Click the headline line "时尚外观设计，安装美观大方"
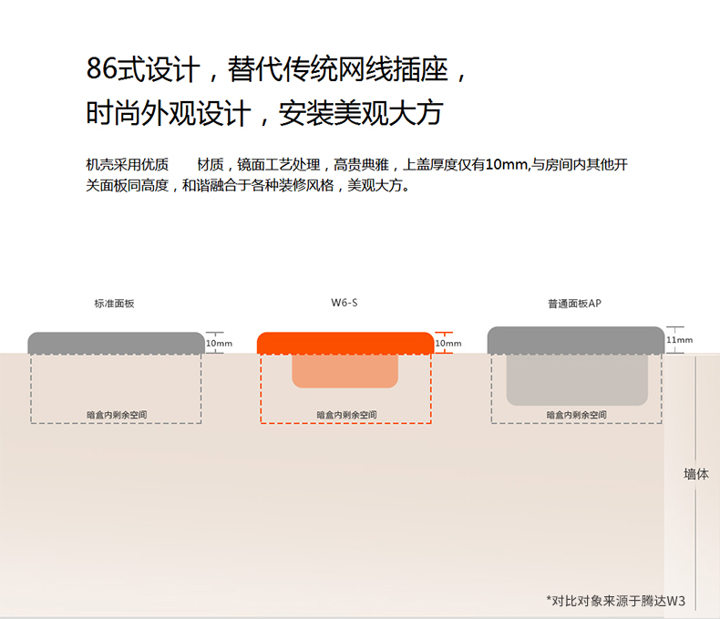Image resolution: width=720 pixels, height=619 pixels. point(264,113)
